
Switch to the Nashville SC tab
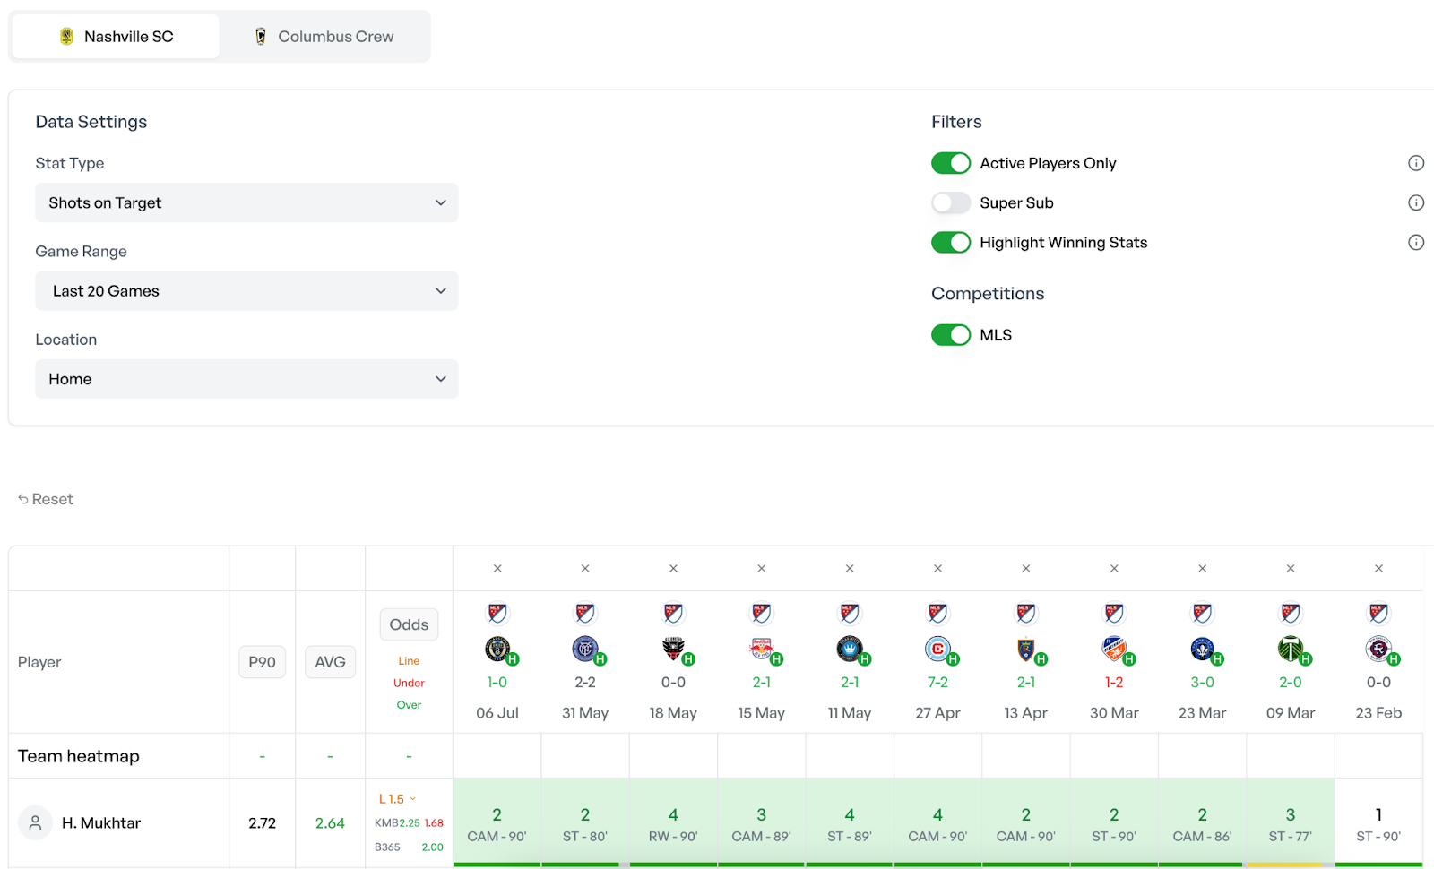pyautogui.click(x=116, y=37)
